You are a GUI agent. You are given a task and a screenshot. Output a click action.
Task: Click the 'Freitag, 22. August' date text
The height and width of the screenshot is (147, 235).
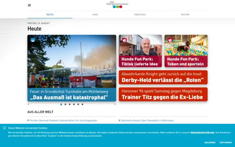coord(38,23)
